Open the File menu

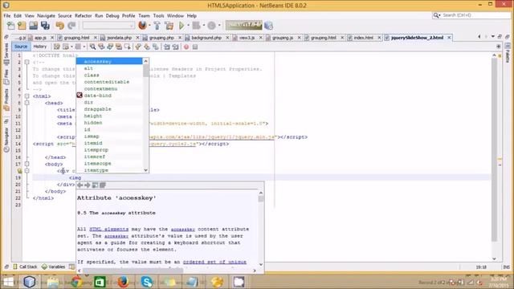click(x=7, y=15)
